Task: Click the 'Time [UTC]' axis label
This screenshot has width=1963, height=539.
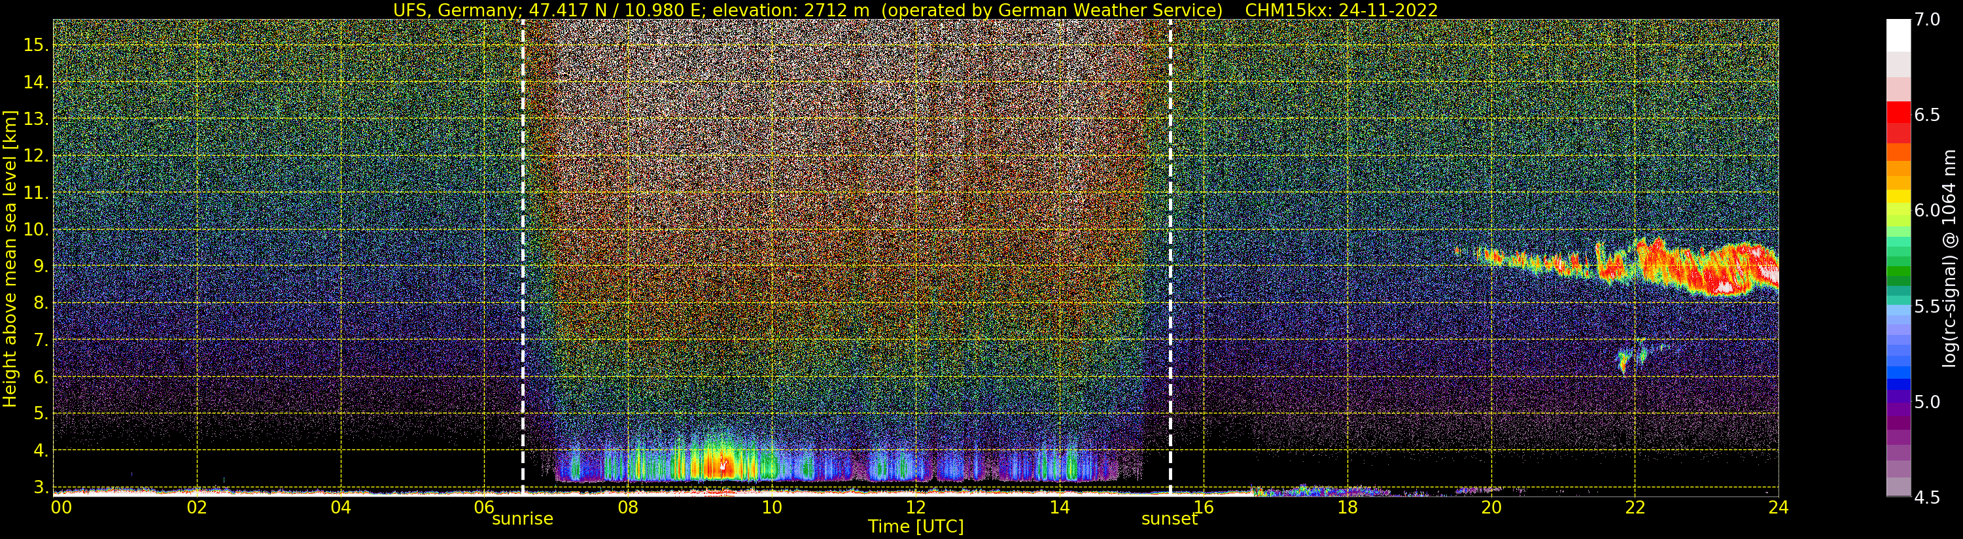Action: (916, 527)
